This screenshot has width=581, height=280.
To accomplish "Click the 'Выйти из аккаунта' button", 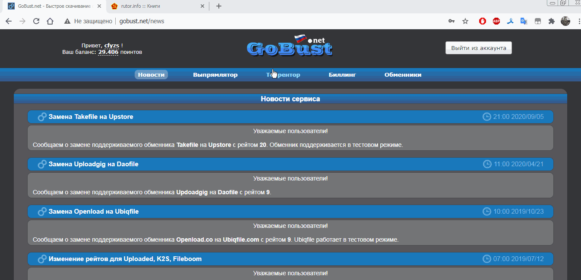I will 479,48.
